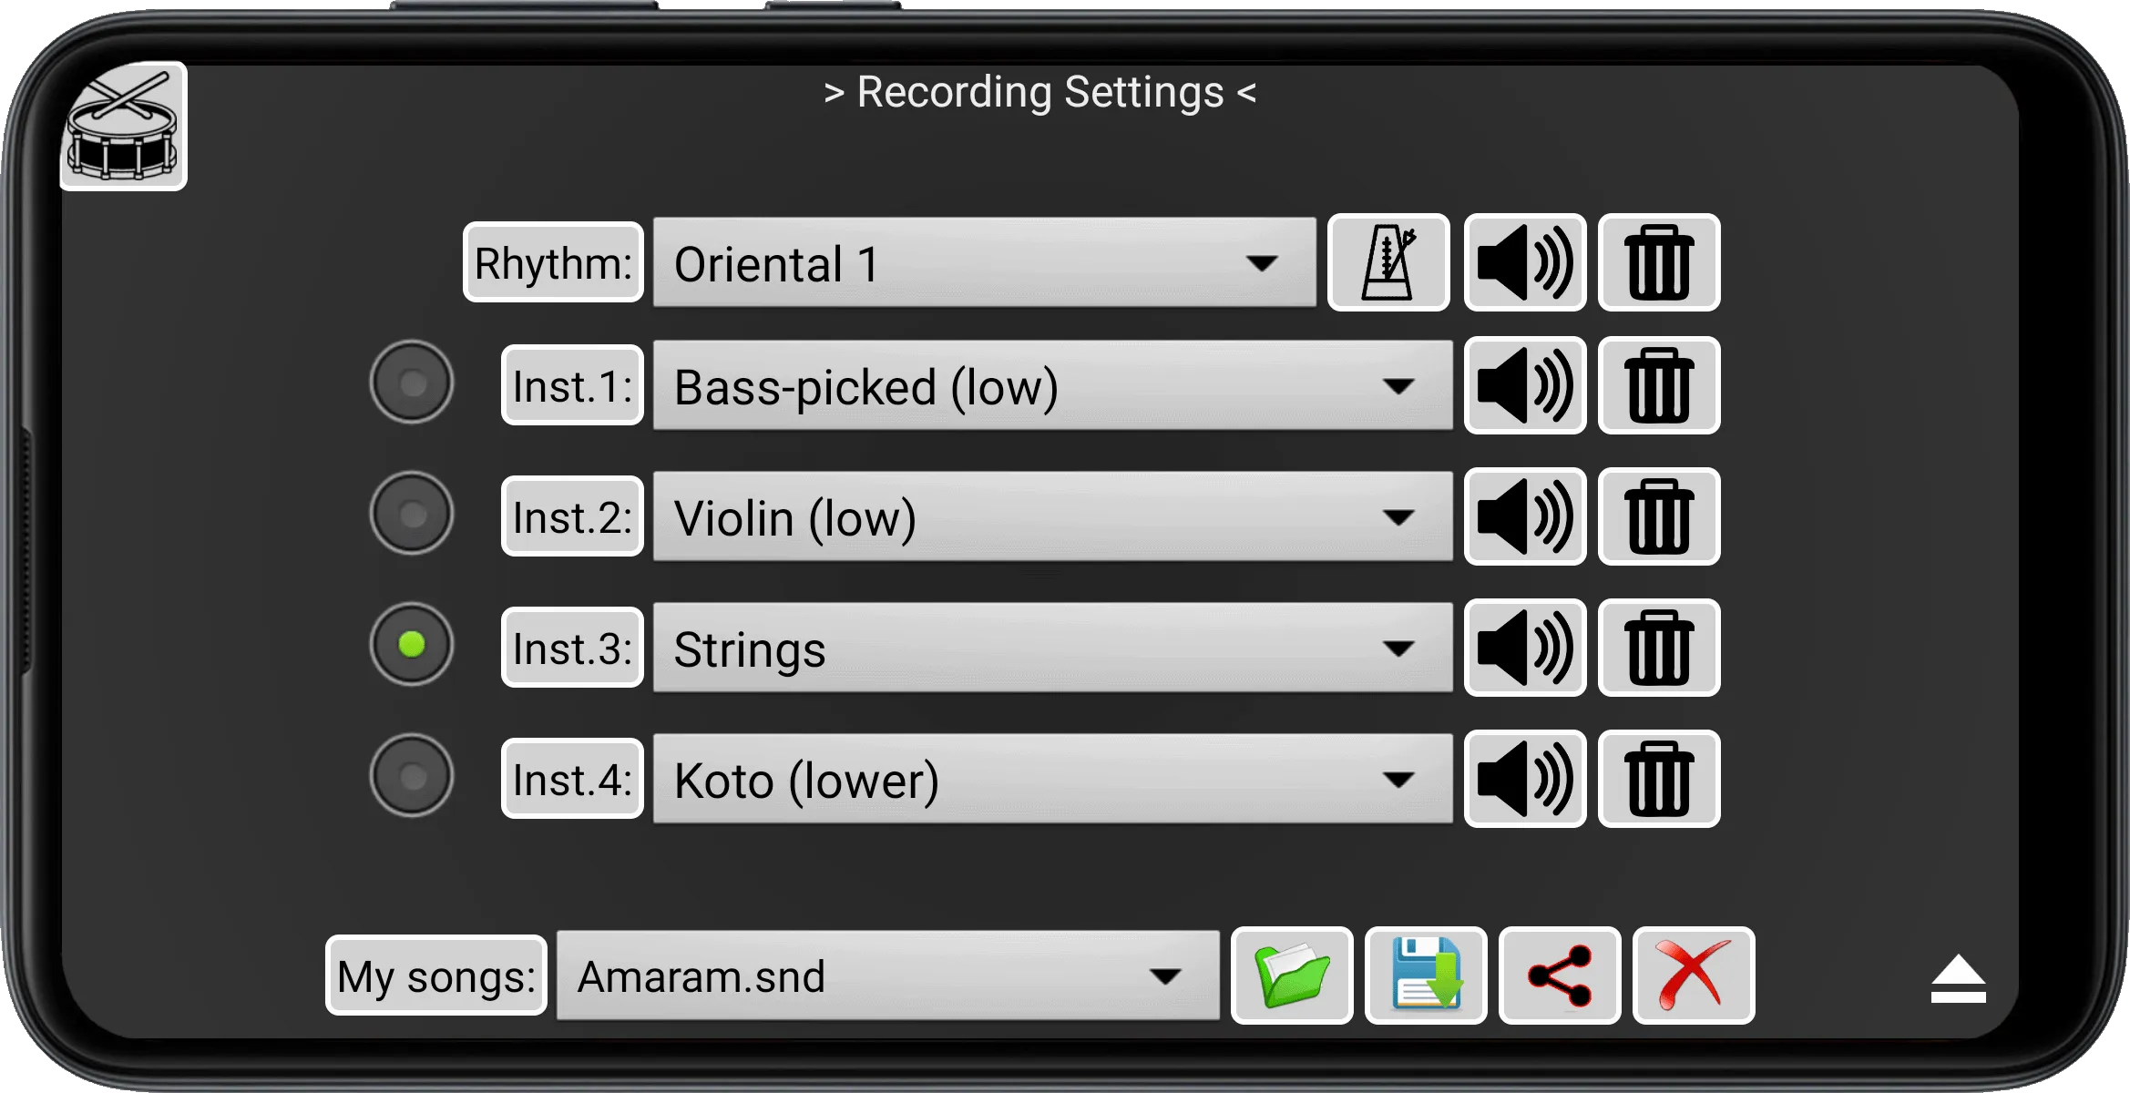Adjust volume for Bass-picked (low) instrument
This screenshot has width=2130, height=1093.
(1525, 386)
